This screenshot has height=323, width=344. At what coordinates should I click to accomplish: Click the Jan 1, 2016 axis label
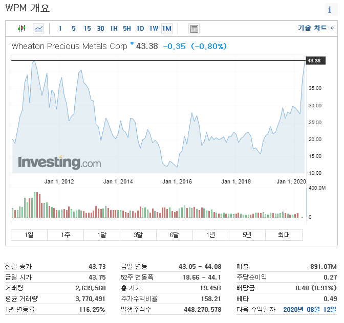177,181
